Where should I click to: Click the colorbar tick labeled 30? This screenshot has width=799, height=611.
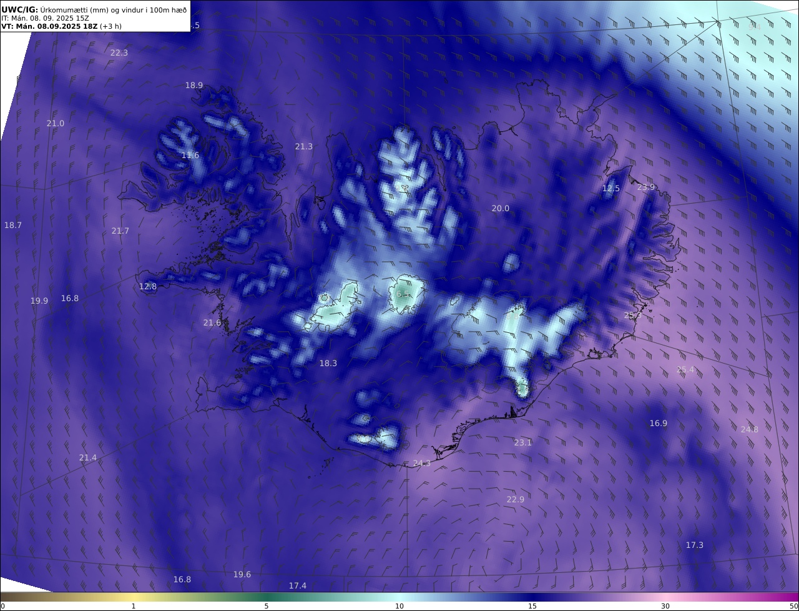pos(665,607)
